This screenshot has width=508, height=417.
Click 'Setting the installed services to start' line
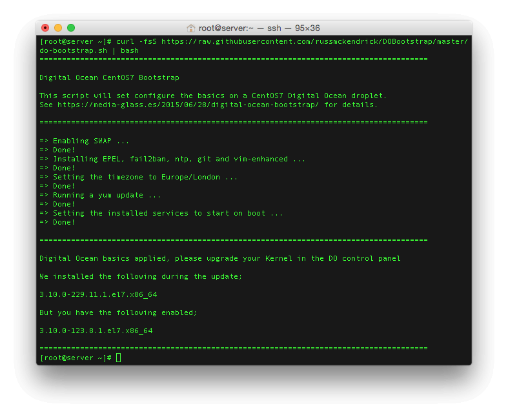(161, 214)
